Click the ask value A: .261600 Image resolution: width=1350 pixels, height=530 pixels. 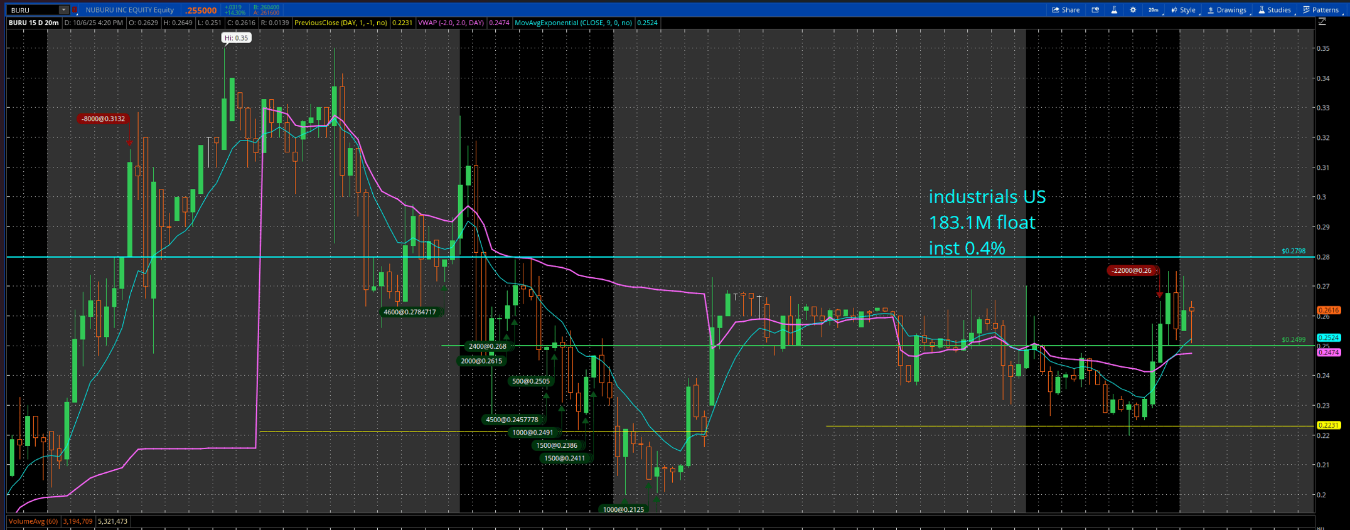[x=266, y=13]
